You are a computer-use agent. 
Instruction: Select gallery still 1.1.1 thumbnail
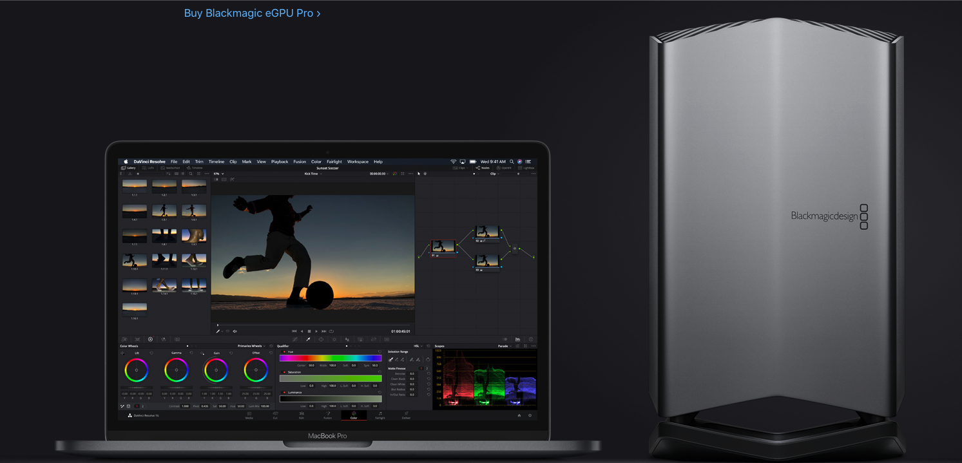pos(135,186)
